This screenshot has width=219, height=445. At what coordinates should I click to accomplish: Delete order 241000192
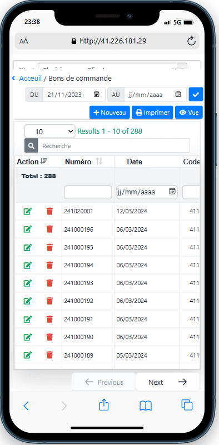point(49,301)
